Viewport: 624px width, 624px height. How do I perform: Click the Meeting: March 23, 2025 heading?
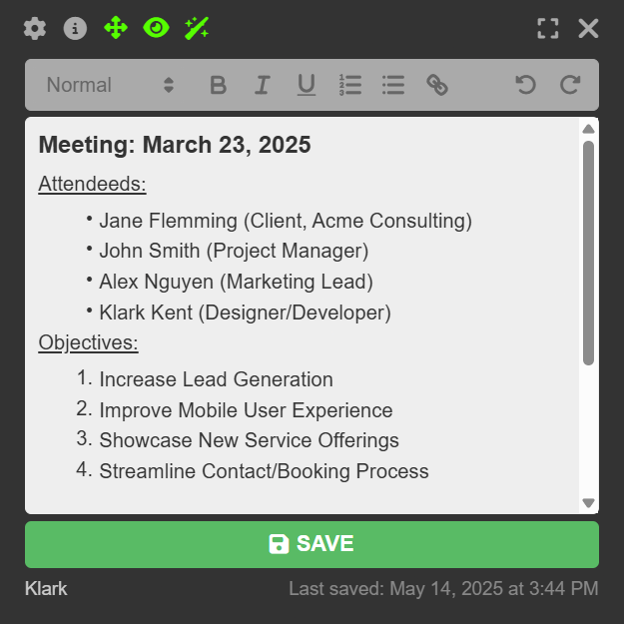175,145
